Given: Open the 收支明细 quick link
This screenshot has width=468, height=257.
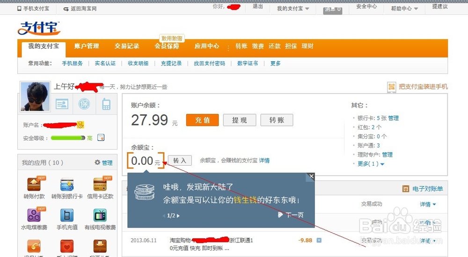Looking at the screenshot, I should tap(138, 63).
